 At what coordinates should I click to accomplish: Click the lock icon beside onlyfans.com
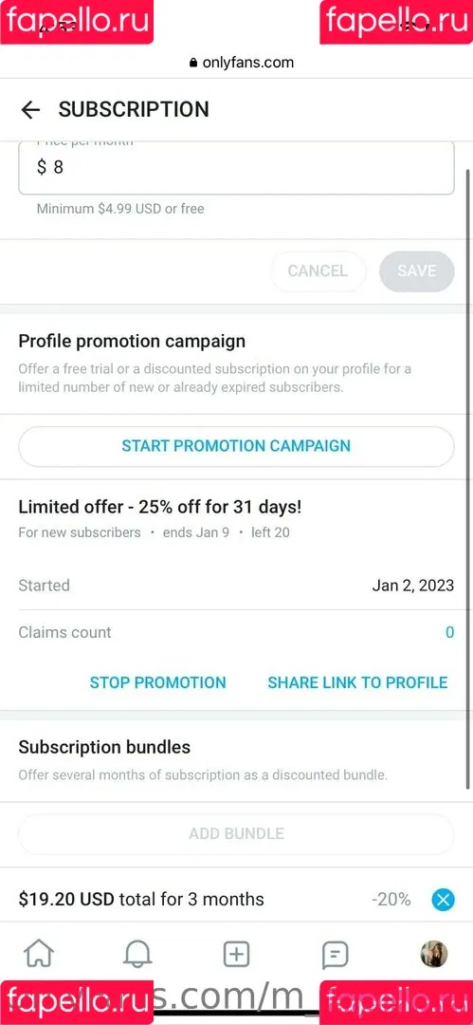[192, 64]
